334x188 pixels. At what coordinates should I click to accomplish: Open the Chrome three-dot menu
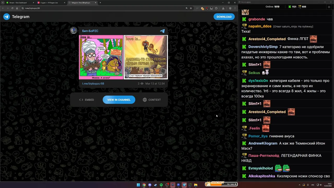pyautogui.click(x=235, y=8)
